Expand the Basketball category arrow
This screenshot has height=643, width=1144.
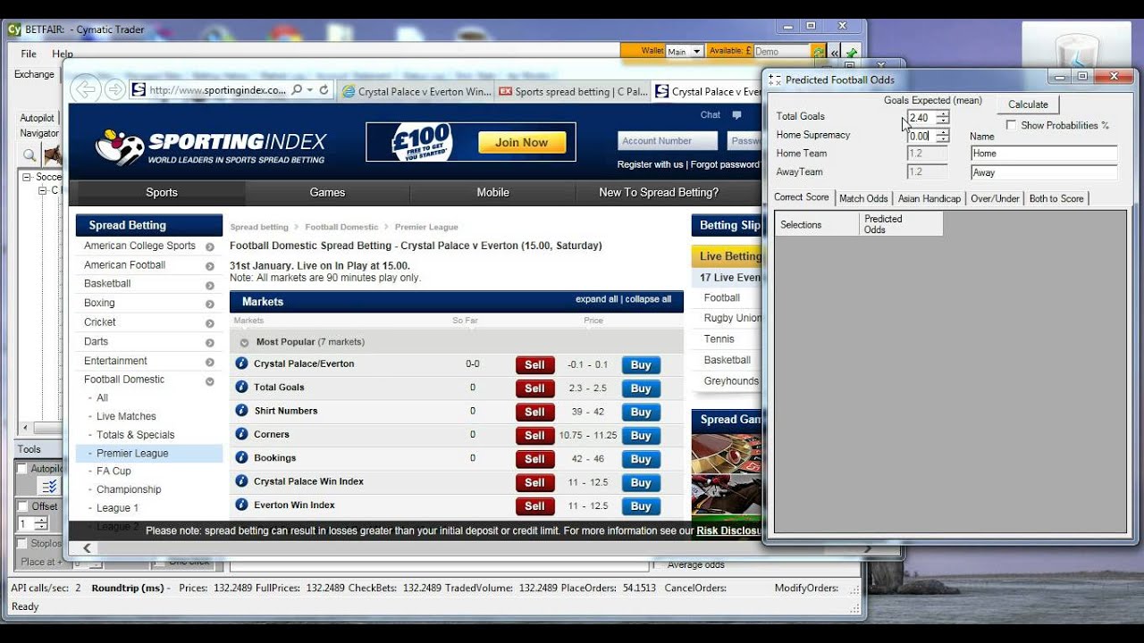[210, 285]
